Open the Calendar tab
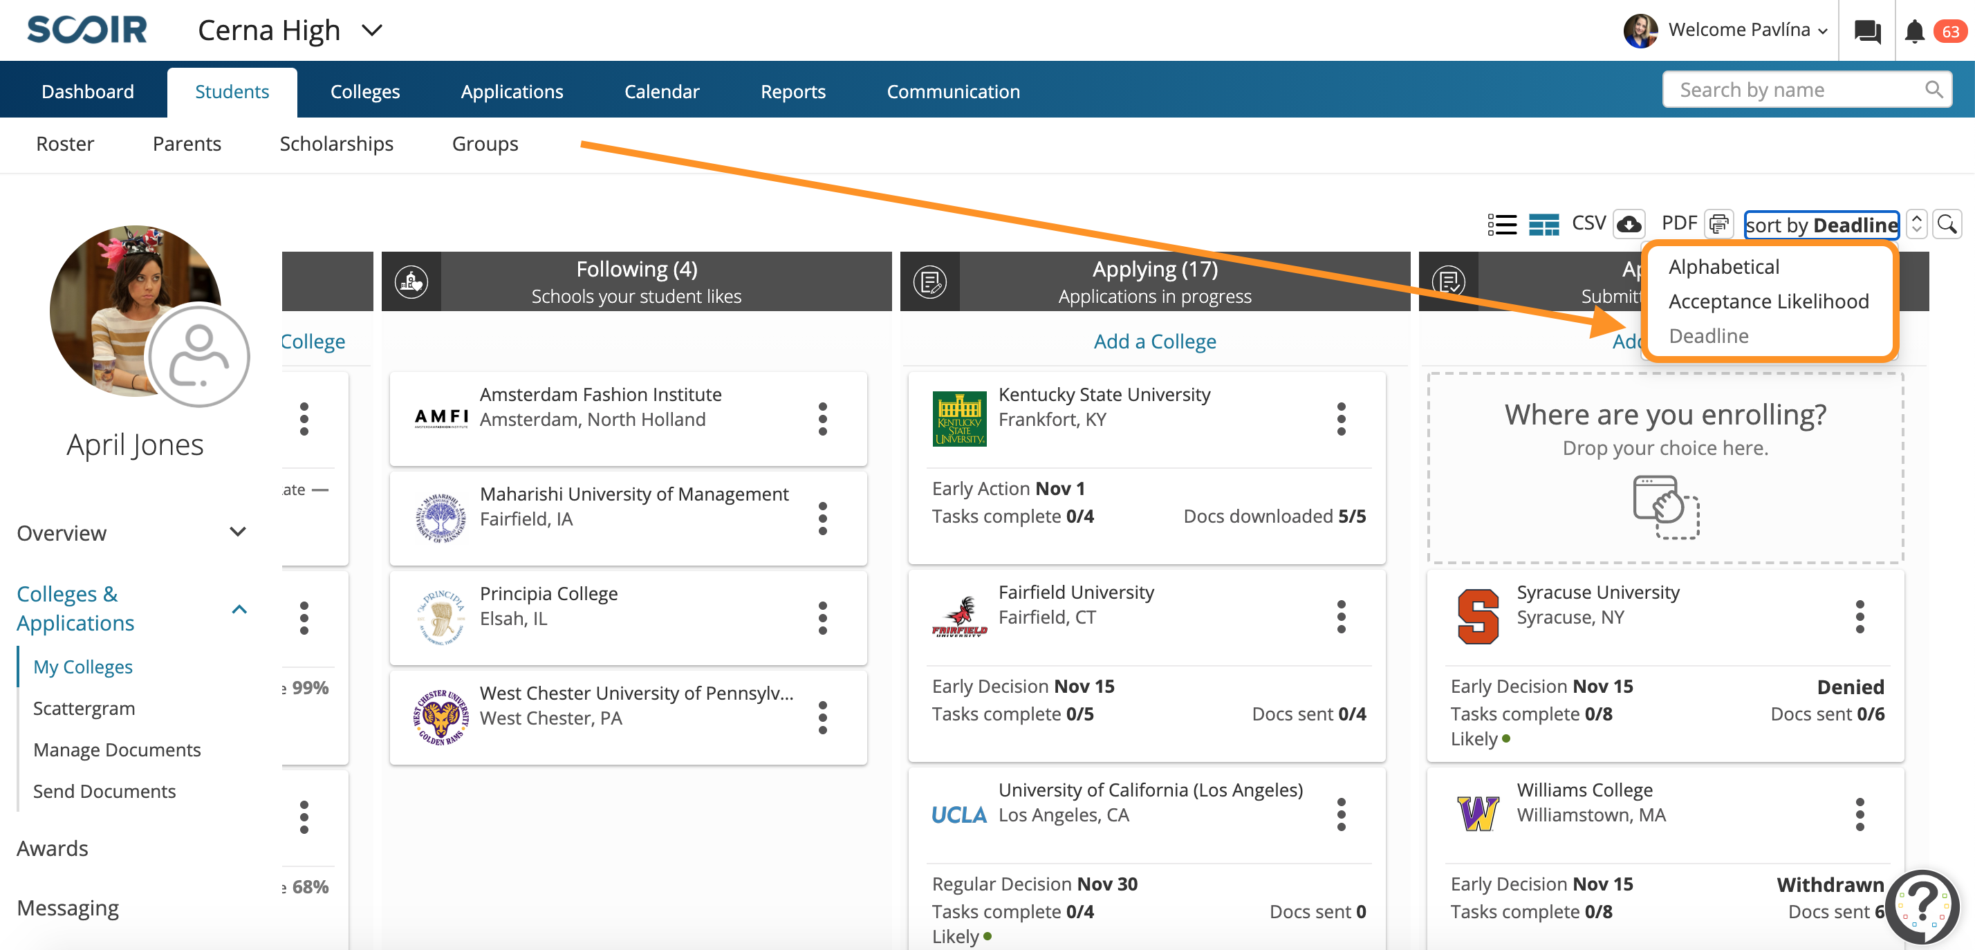 coord(662,91)
